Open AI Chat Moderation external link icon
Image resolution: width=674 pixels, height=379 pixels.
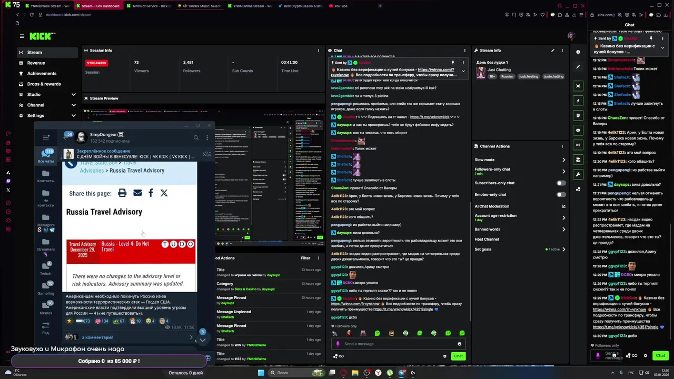(563, 206)
